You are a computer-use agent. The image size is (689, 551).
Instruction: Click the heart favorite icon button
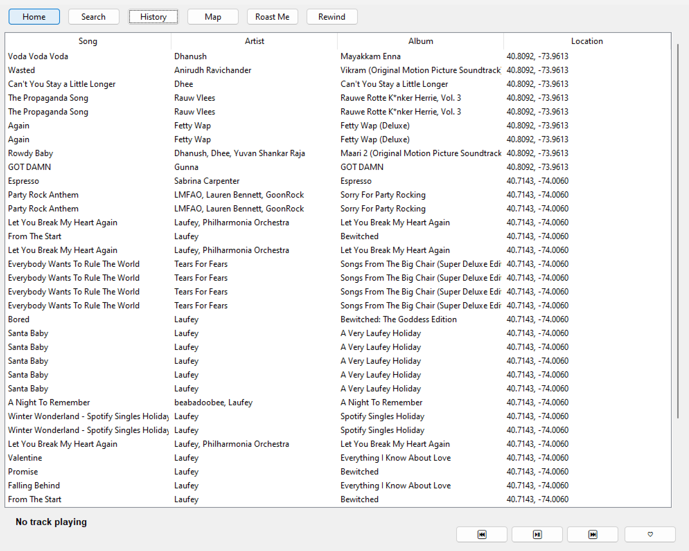pyautogui.click(x=650, y=534)
